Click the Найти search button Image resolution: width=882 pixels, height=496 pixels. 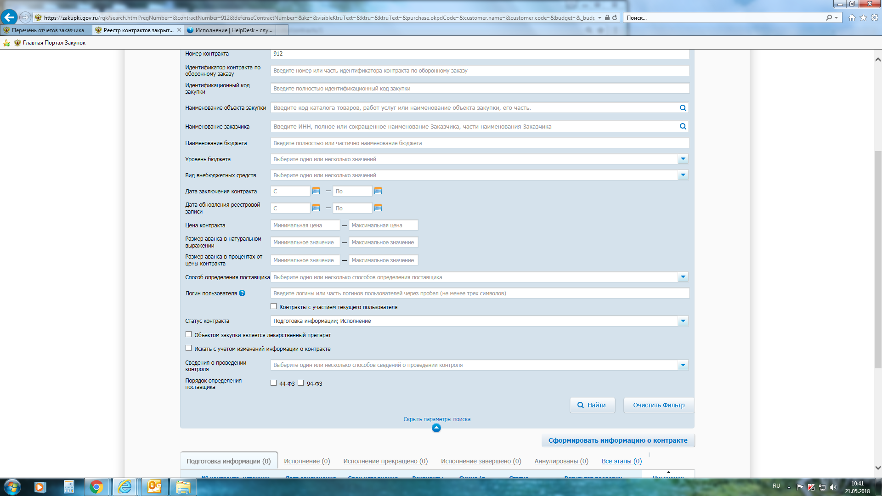(x=592, y=405)
